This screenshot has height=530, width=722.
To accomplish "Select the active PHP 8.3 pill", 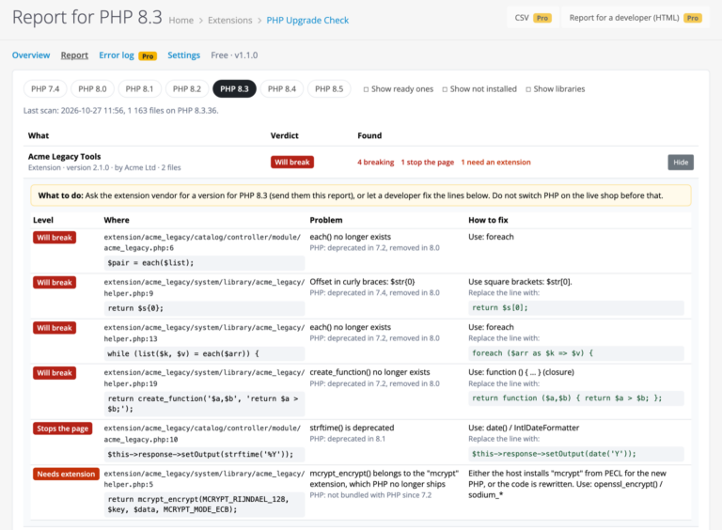I will click(234, 88).
